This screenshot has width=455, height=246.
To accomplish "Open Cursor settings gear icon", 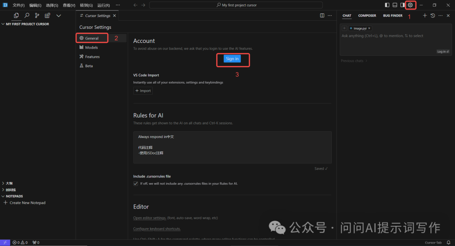I will click(x=410, y=5).
